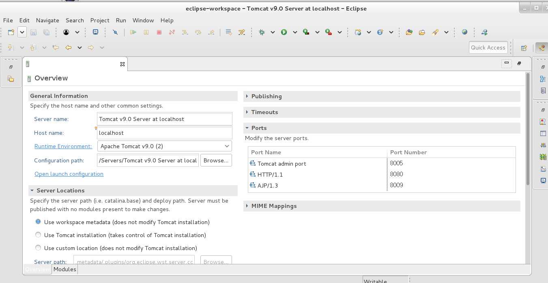
Task: Collapse the Ports section
Action: (x=247, y=128)
